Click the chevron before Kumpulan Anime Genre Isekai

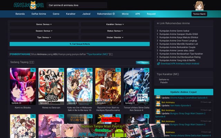click(157, 31)
